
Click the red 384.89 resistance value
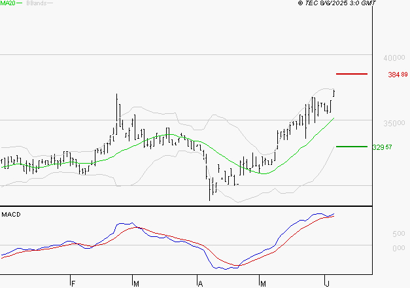point(398,75)
